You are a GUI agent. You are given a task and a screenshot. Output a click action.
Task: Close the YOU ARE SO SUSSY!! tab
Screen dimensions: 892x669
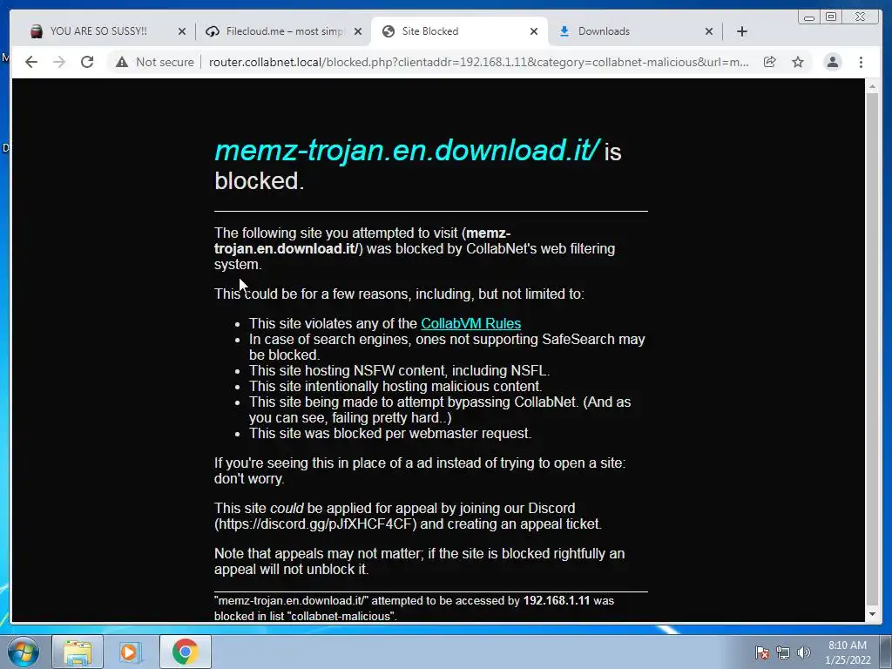click(x=182, y=31)
